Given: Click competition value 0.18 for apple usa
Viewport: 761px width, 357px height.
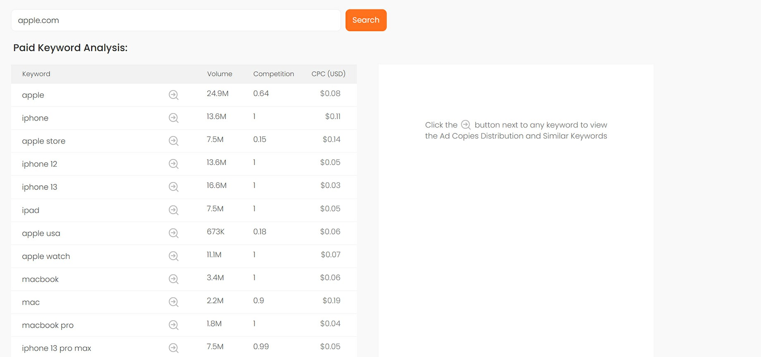Looking at the screenshot, I should pyautogui.click(x=260, y=232).
